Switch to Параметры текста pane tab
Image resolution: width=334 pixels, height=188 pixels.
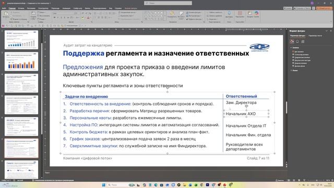click(x=315, y=36)
